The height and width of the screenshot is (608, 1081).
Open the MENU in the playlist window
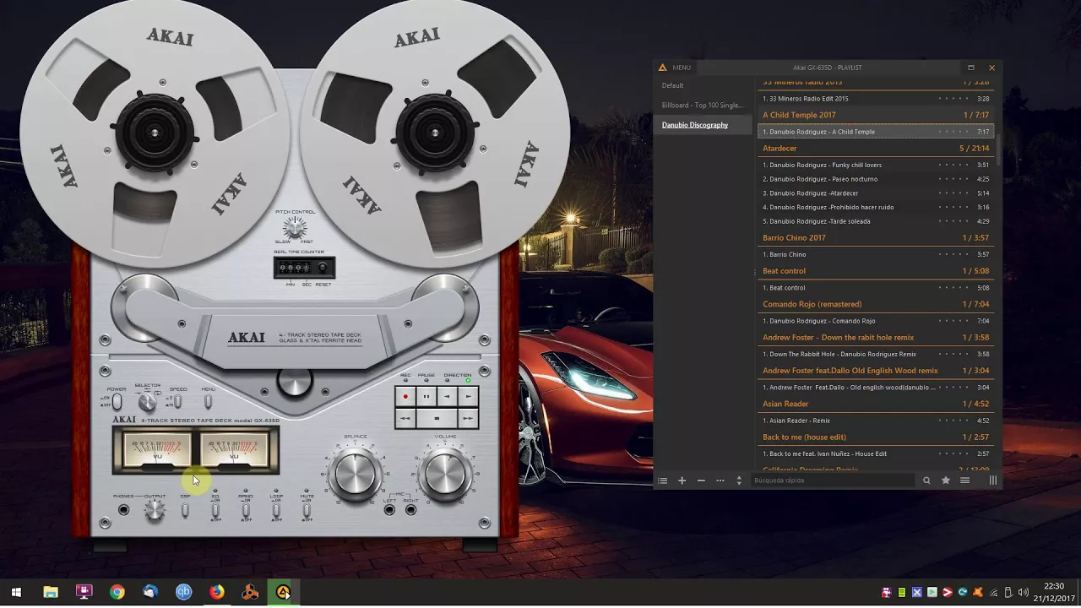[x=682, y=68]
